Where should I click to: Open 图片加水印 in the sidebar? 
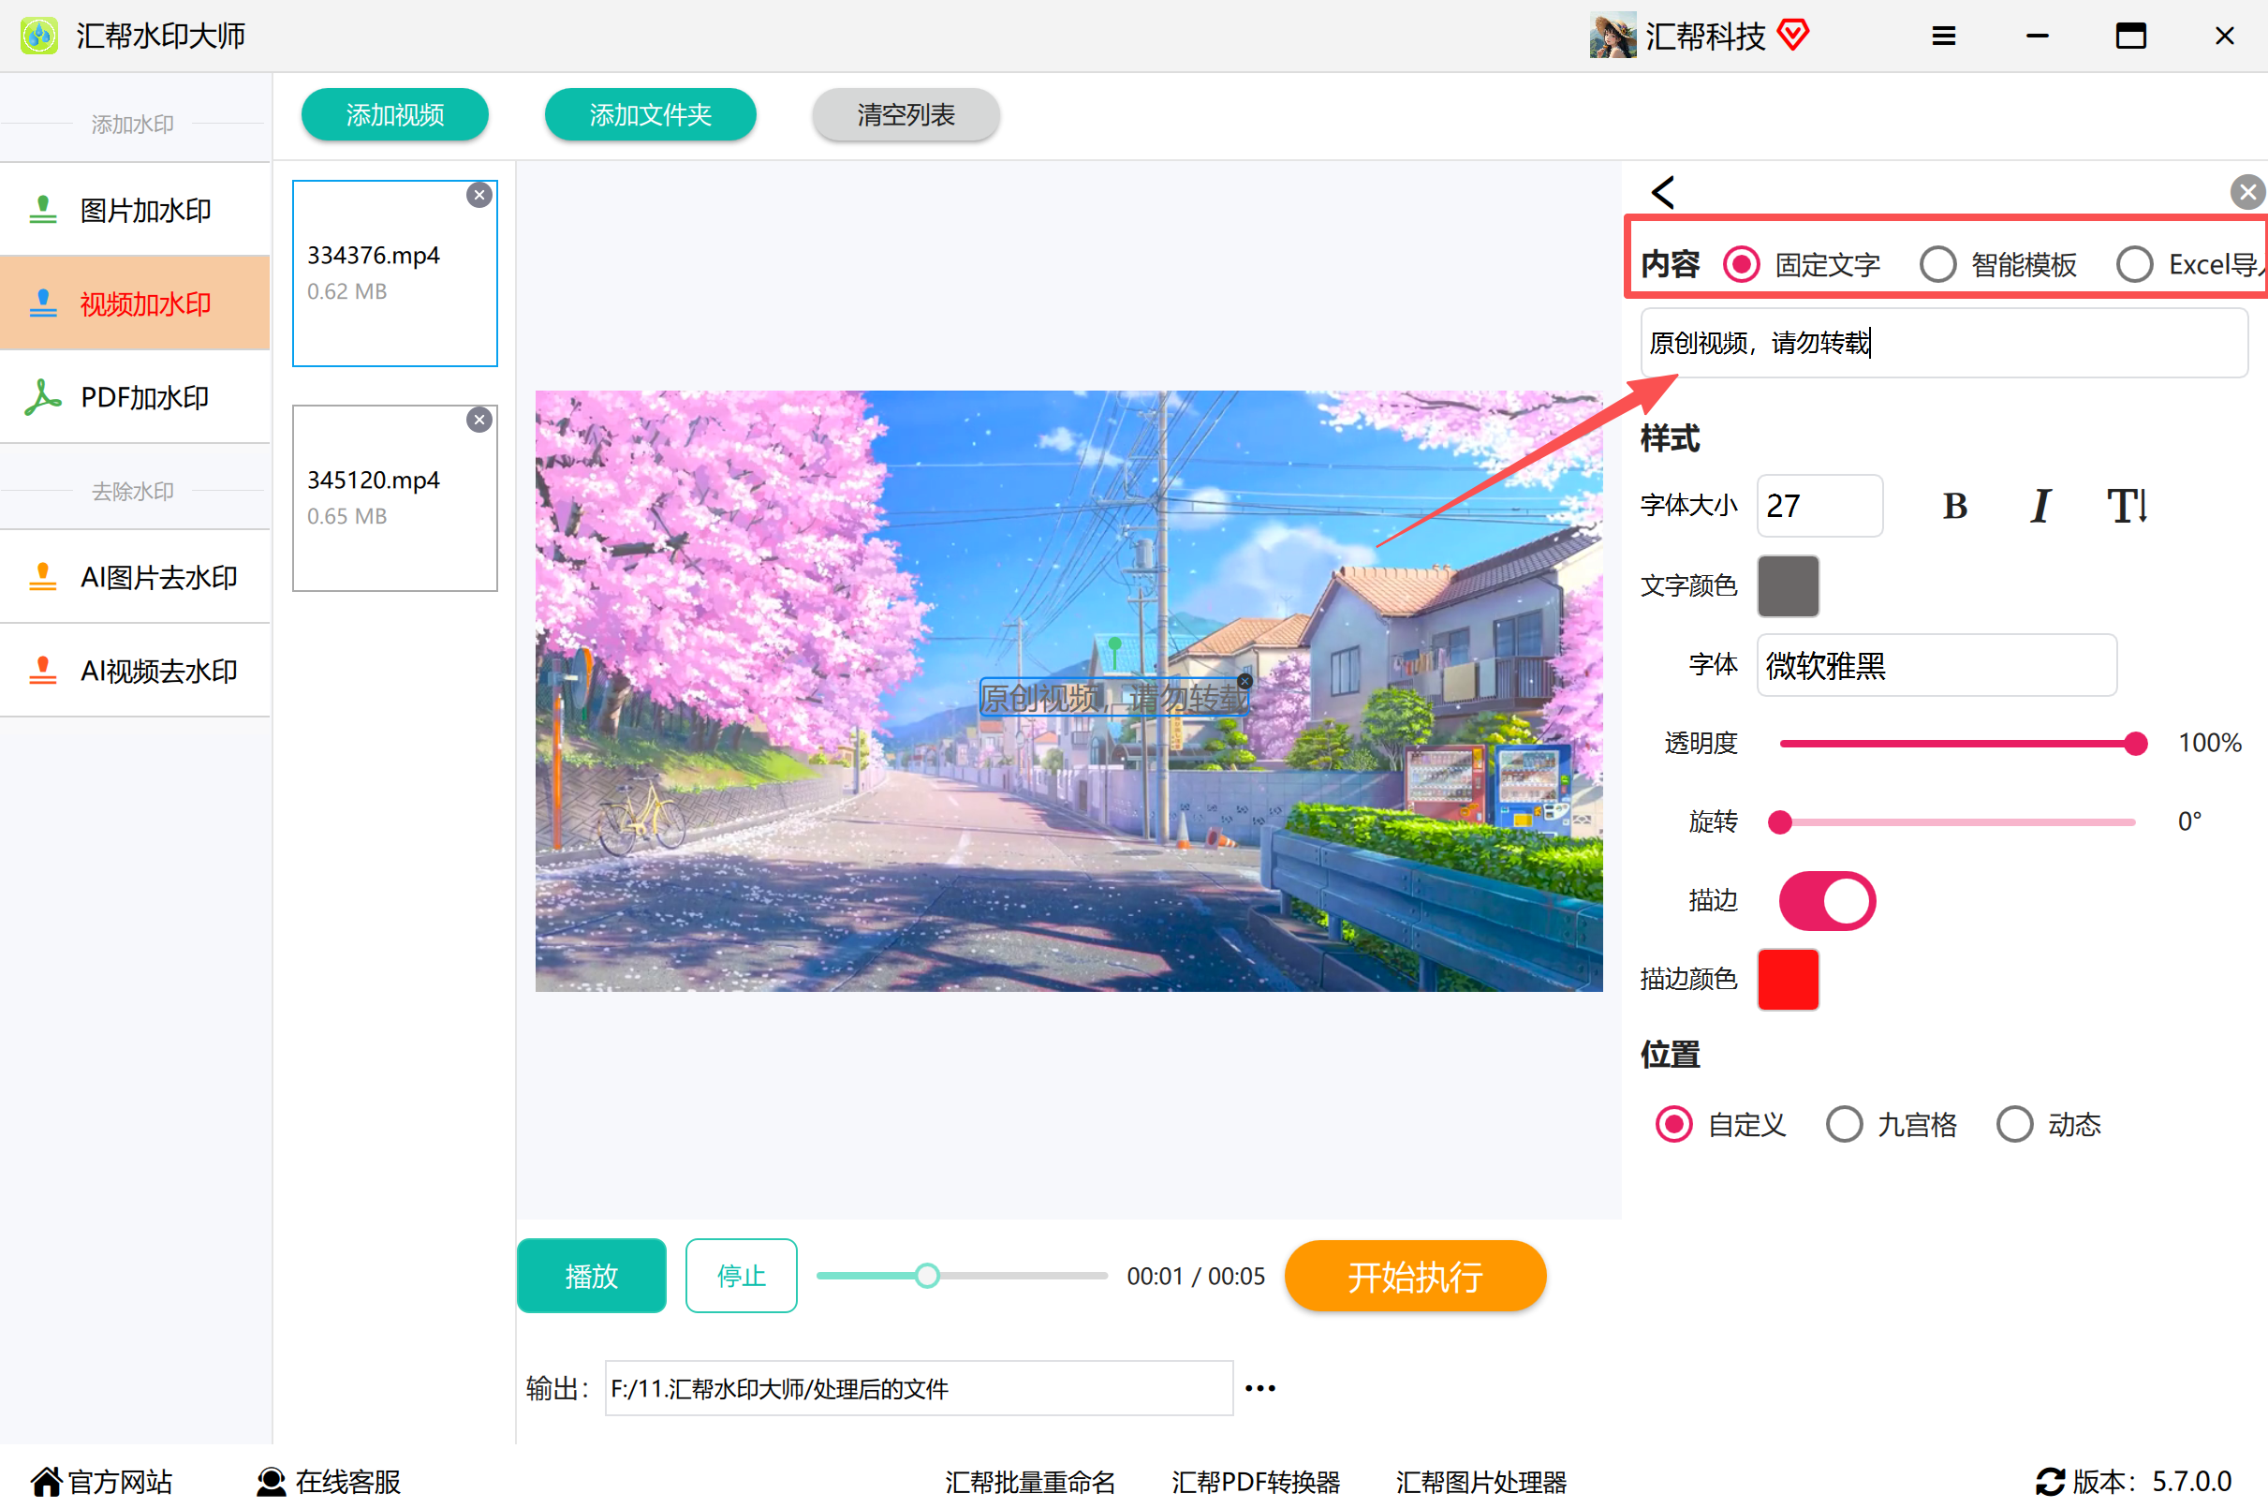tap(135, 210)
